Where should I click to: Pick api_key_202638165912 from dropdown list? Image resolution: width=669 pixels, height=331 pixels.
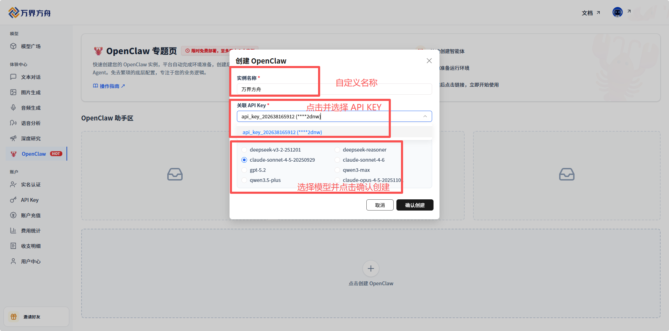(x=282, y=132)
